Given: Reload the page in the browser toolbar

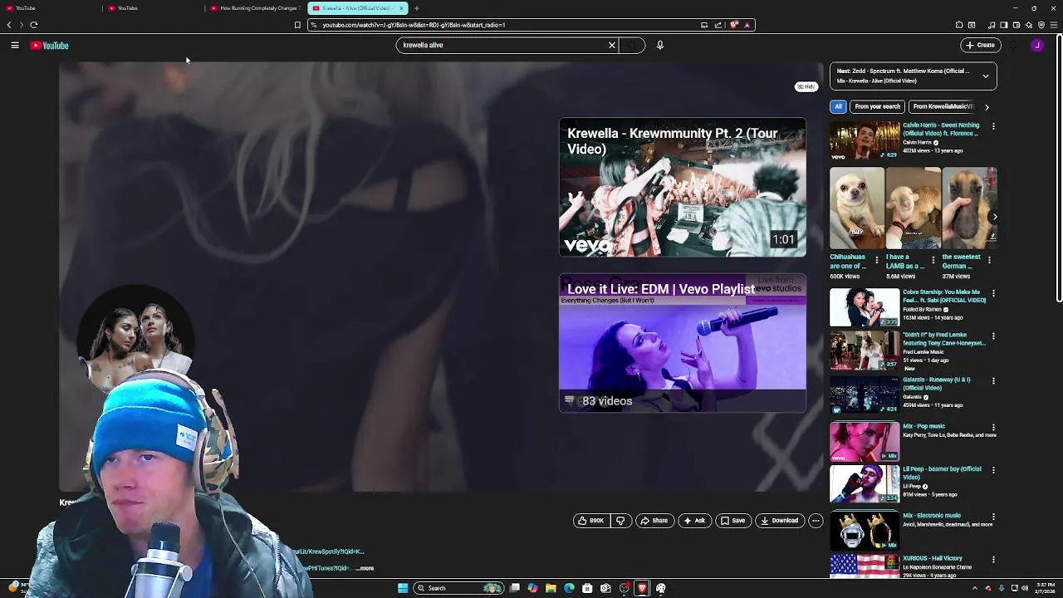Looking at the screenshot, I should coord(34,25).
